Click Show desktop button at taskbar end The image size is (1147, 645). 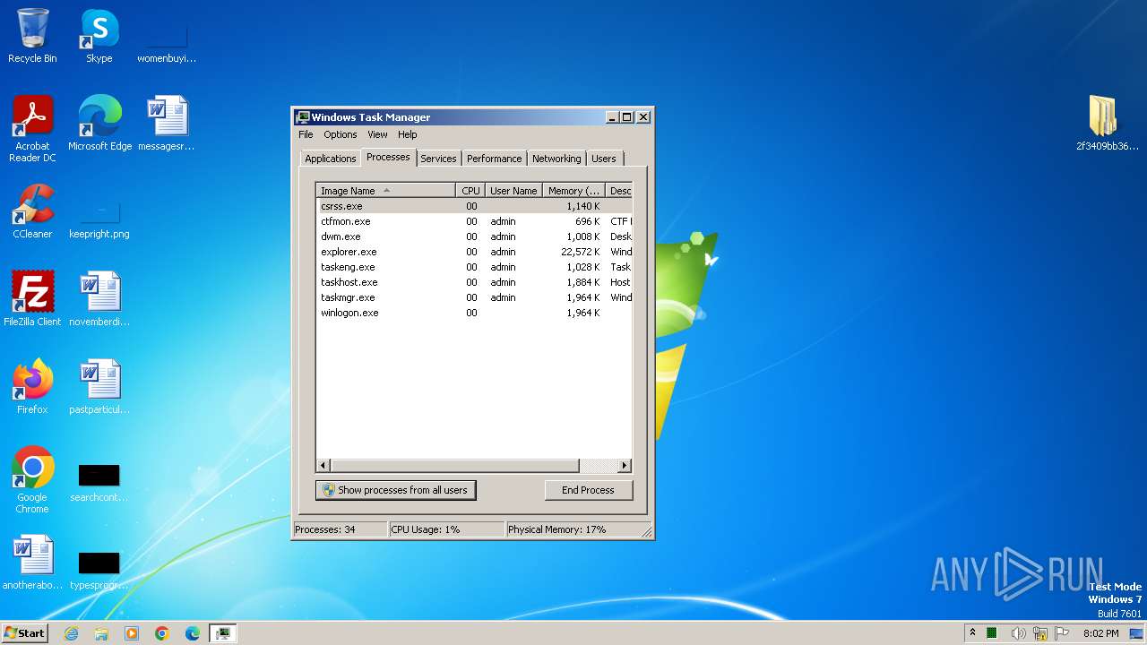(1137, 633)
